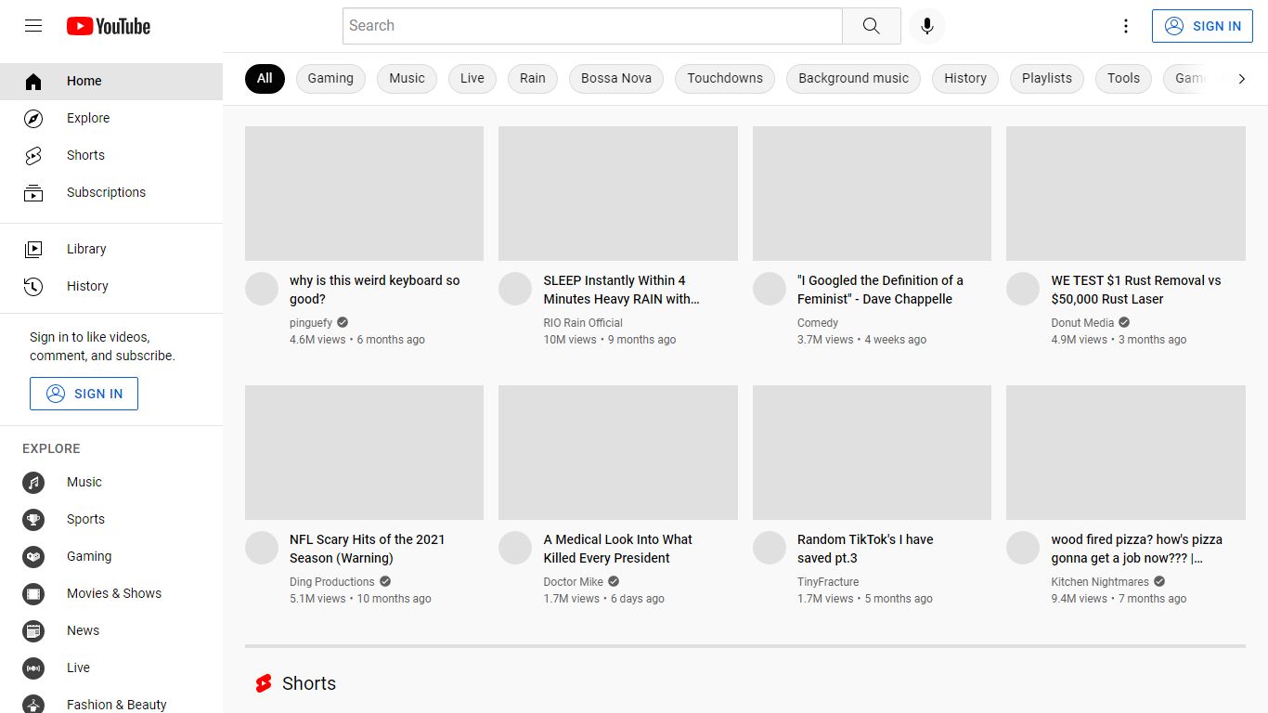Click the Music explore icon
The width and height of the screenshot is (1268, 713).
tap(33, 483)
